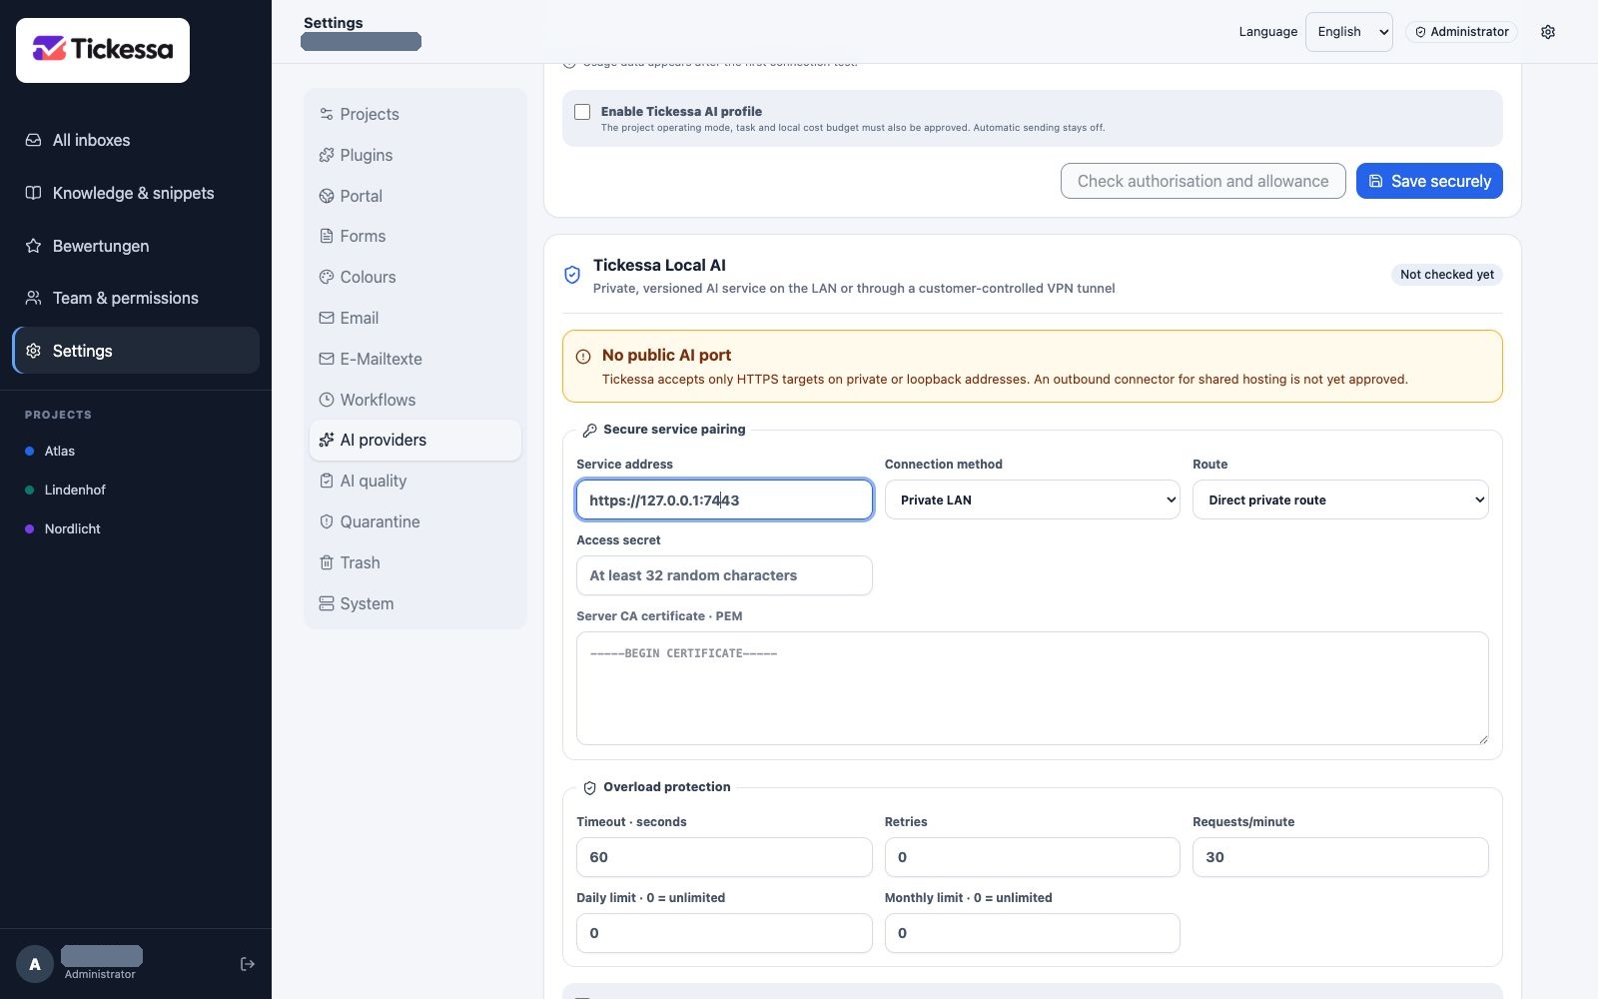This screenshot has height=999, width=1598.
Task: Open Quarantine settings
Action: point(415,521)
